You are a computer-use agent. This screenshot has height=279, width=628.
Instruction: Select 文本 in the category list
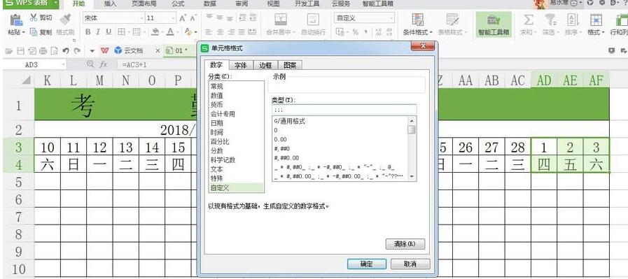coord(236,169)
